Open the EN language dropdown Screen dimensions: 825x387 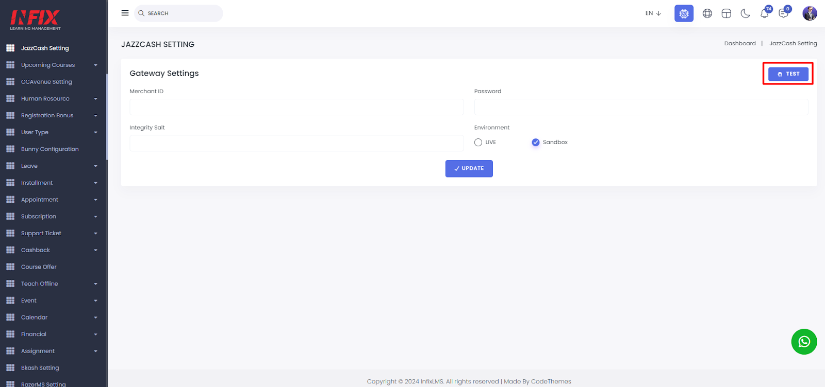click(x=653, y=13)
